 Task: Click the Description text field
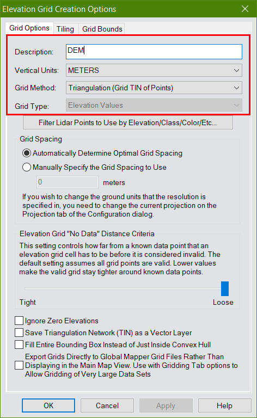pyautogui.click(x=154, y=52)
